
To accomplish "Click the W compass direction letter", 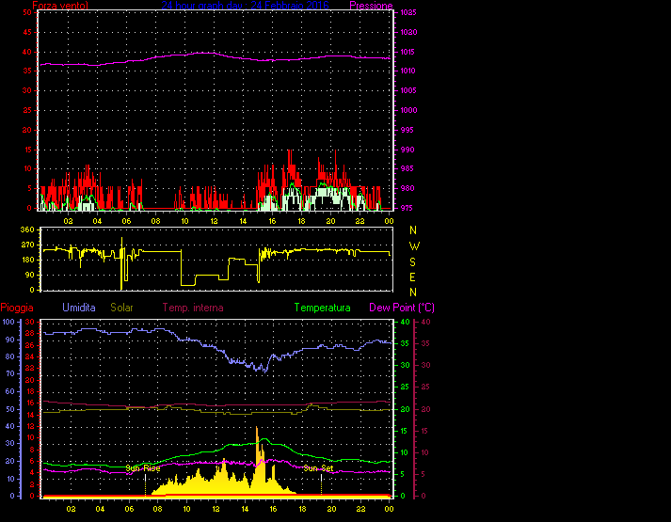I will pos(412,245).
